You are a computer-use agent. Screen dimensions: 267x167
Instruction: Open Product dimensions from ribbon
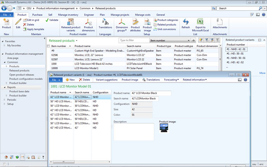[x=88, y=25]
